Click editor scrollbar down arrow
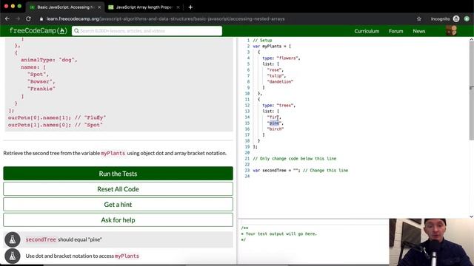 (471, 216)
